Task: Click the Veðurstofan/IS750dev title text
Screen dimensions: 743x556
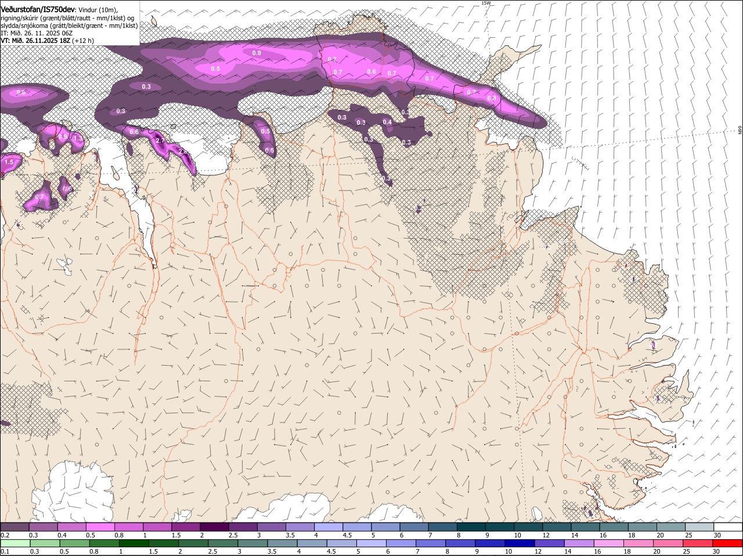Action: tap(38, 10)
